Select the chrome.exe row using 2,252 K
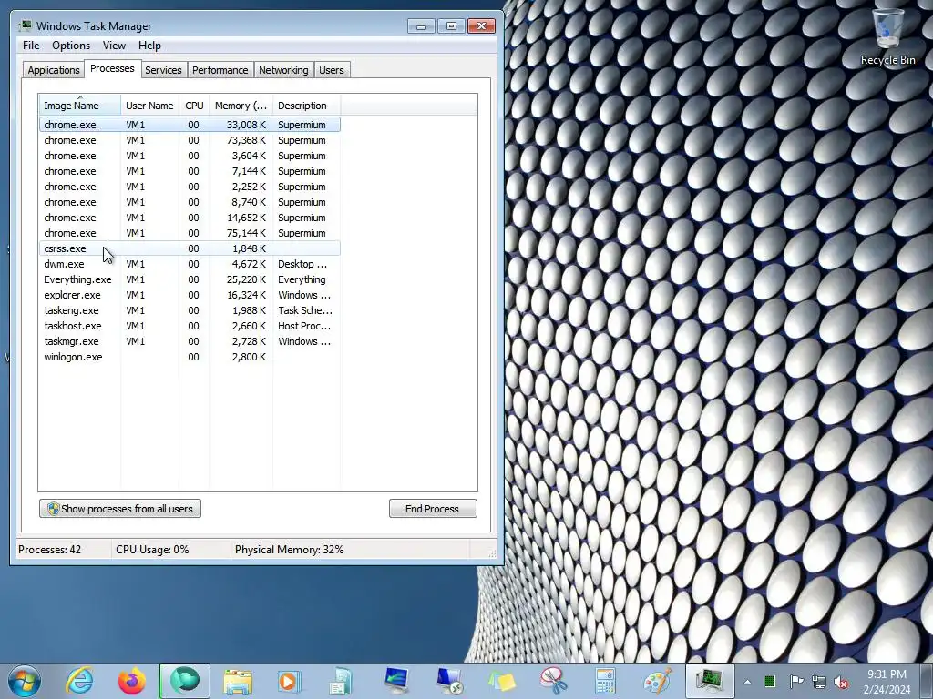Screen dimensions: 933x699 [190, 187]
